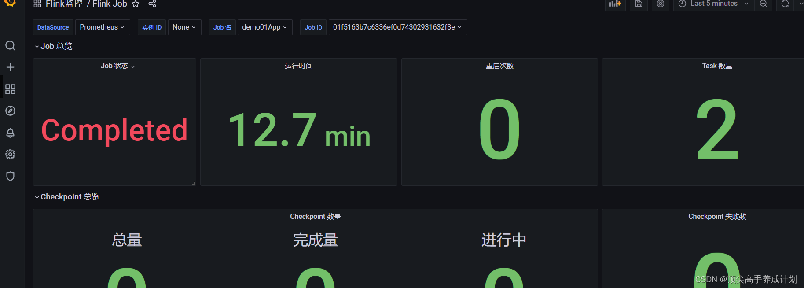Image resolution: width=804 pixels, height=288 pixels.
Task: Click the 进行中 checkpoint label
Action: 504,240
